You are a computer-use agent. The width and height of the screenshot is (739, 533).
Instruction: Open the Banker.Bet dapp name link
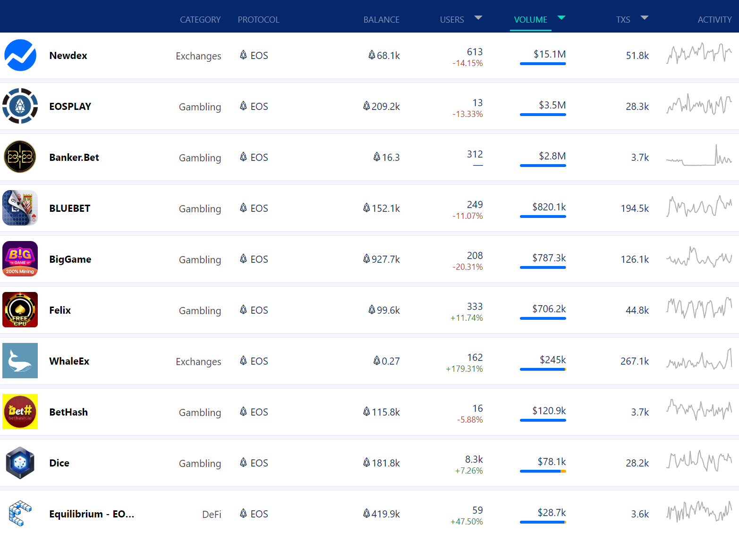(x=74, y=158)
